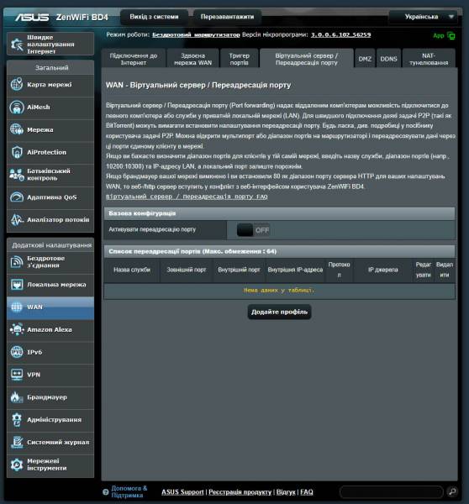Click the Загальний sidebar heading
The height and width of the screenshot is (504, 469).
tap(51, 68)
